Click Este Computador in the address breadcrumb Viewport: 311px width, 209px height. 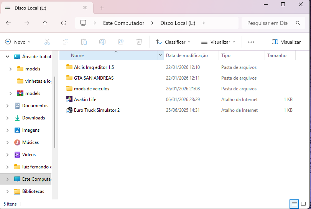coord(123,23)
